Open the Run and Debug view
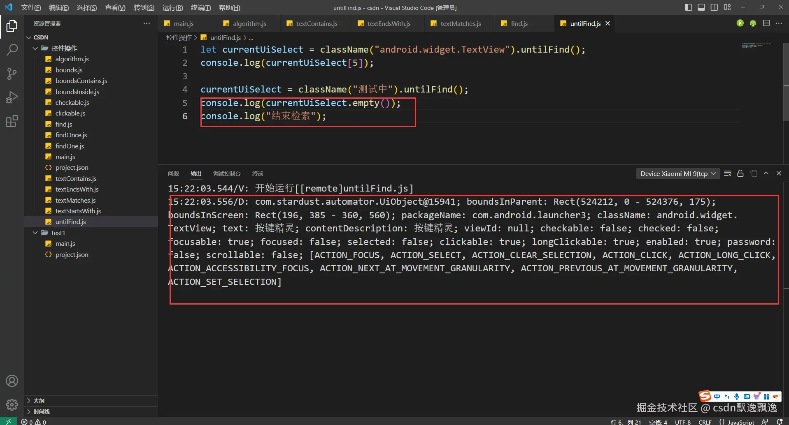Image resolution: width=789 pixels, height=425 pixels. pos(12,97)
